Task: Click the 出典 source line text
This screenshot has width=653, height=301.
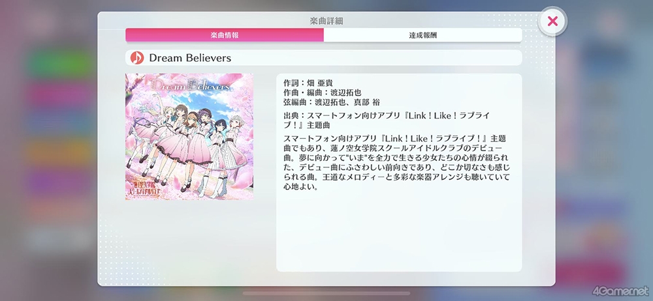Action: [x=387, y=120]
